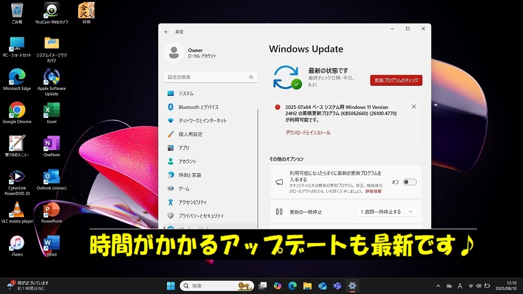The image size is (523, 294).
Task: Click the 最新の状態です status text
Action: point(328,70)
